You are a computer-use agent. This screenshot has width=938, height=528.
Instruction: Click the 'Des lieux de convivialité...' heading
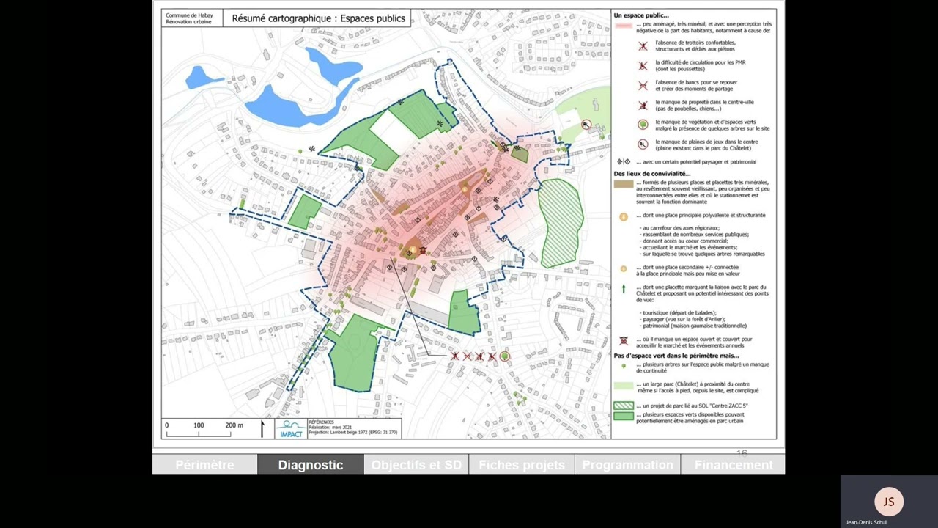pyautogui.click(x=652, y=174)
